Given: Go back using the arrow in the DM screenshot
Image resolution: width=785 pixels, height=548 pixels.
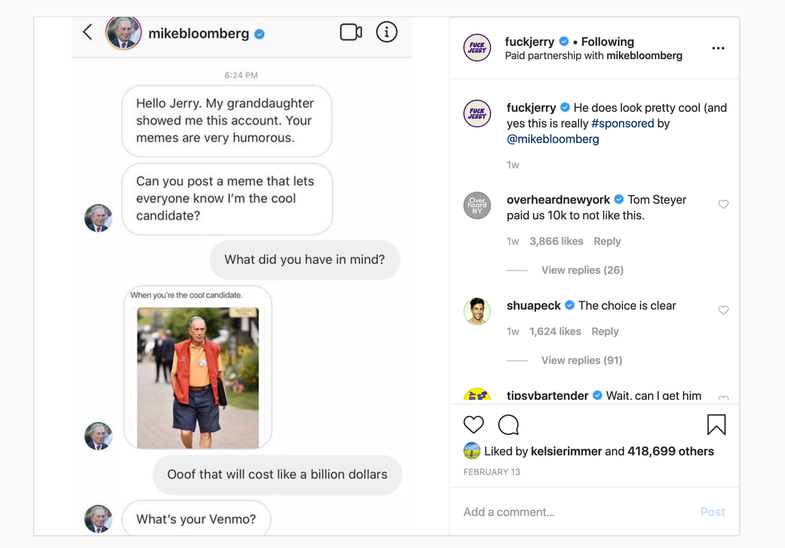Looking at the screenshot, I should (87, 32).
